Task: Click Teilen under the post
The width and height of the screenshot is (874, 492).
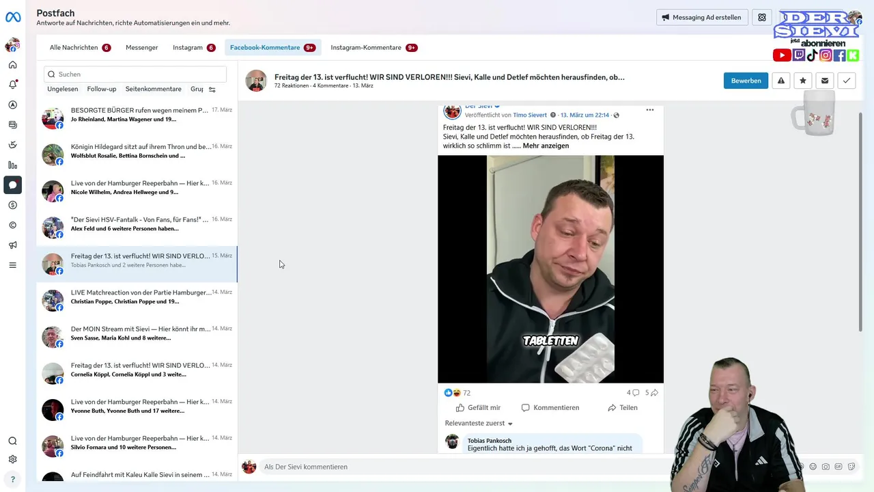Action: (x=622, y=408)
